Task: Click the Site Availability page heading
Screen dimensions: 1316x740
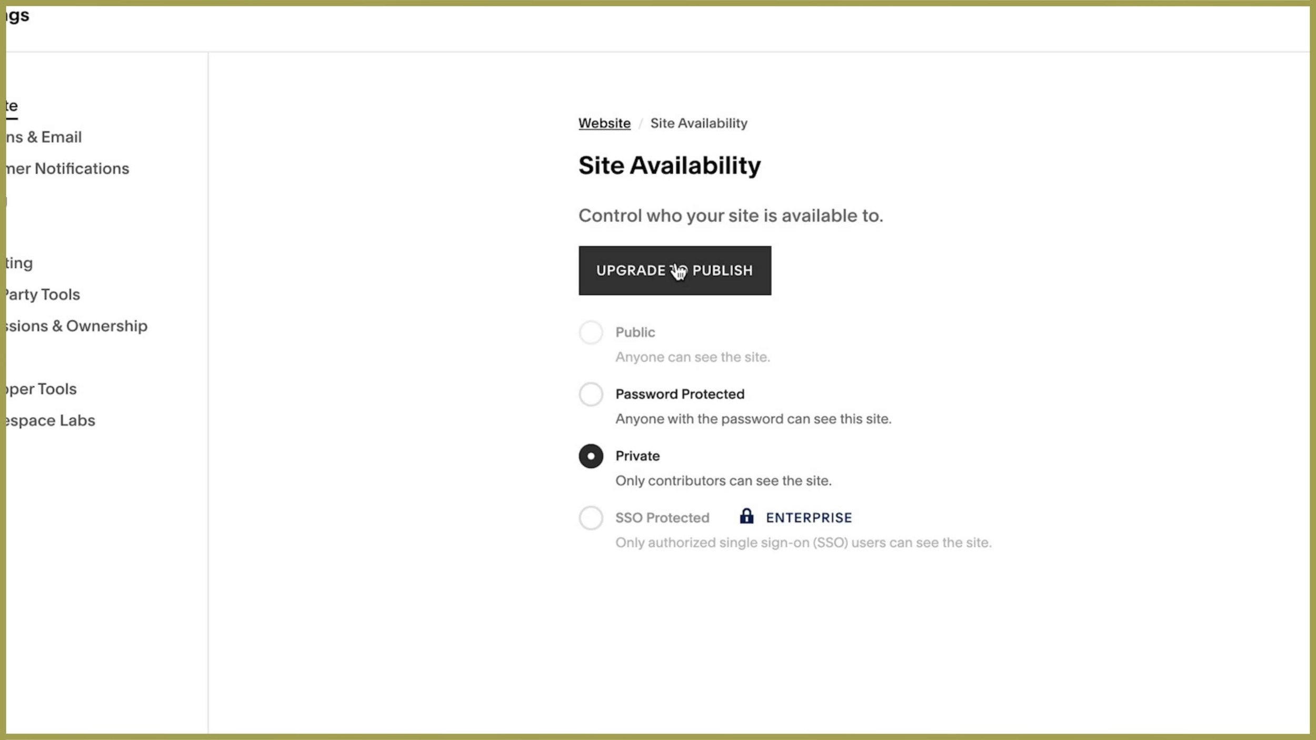Action: click(x=670, y=166)
